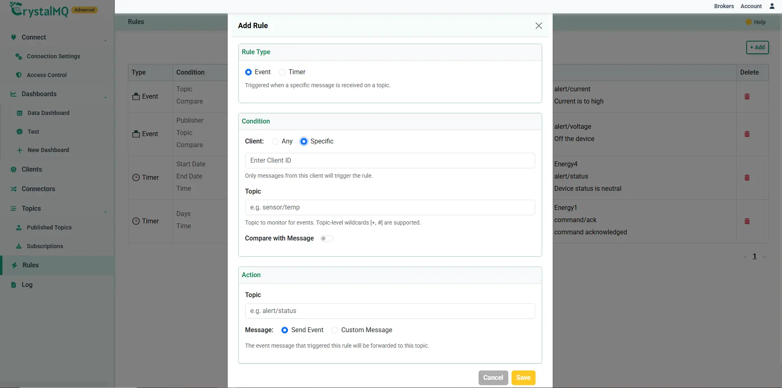This screenshot has height=388, width=782.
Task: Click the Data Dashboard grid icon
Action: click(20, 113)
